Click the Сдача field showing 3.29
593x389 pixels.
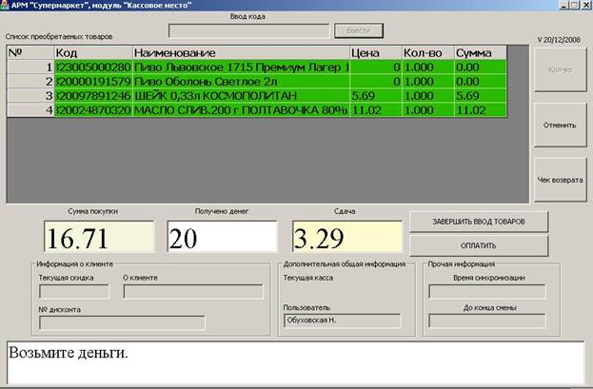pos(346,237)
